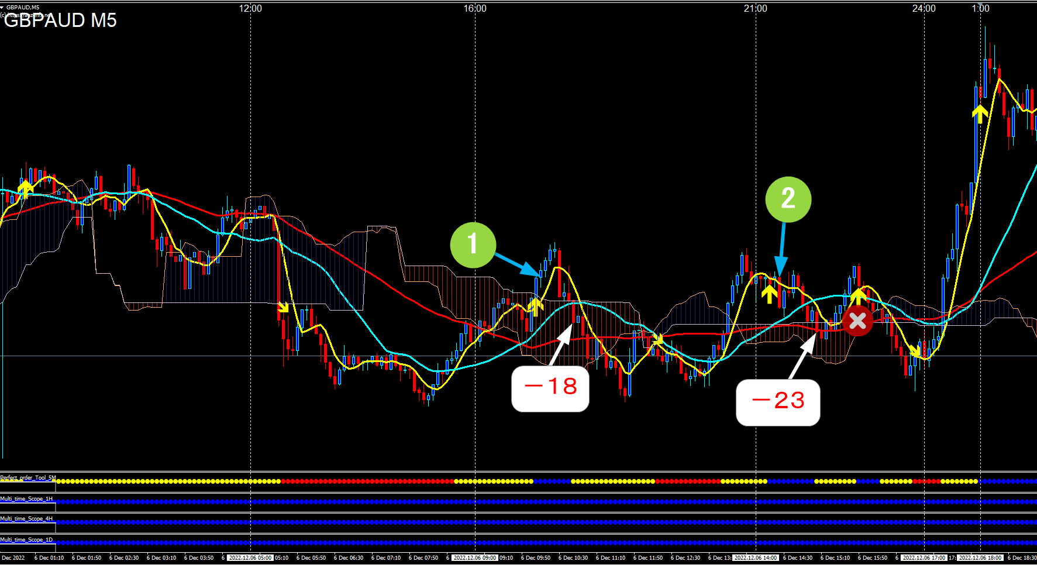
Task: Click the 6 Dec 07:10 axis label
Action: [386, 558]
